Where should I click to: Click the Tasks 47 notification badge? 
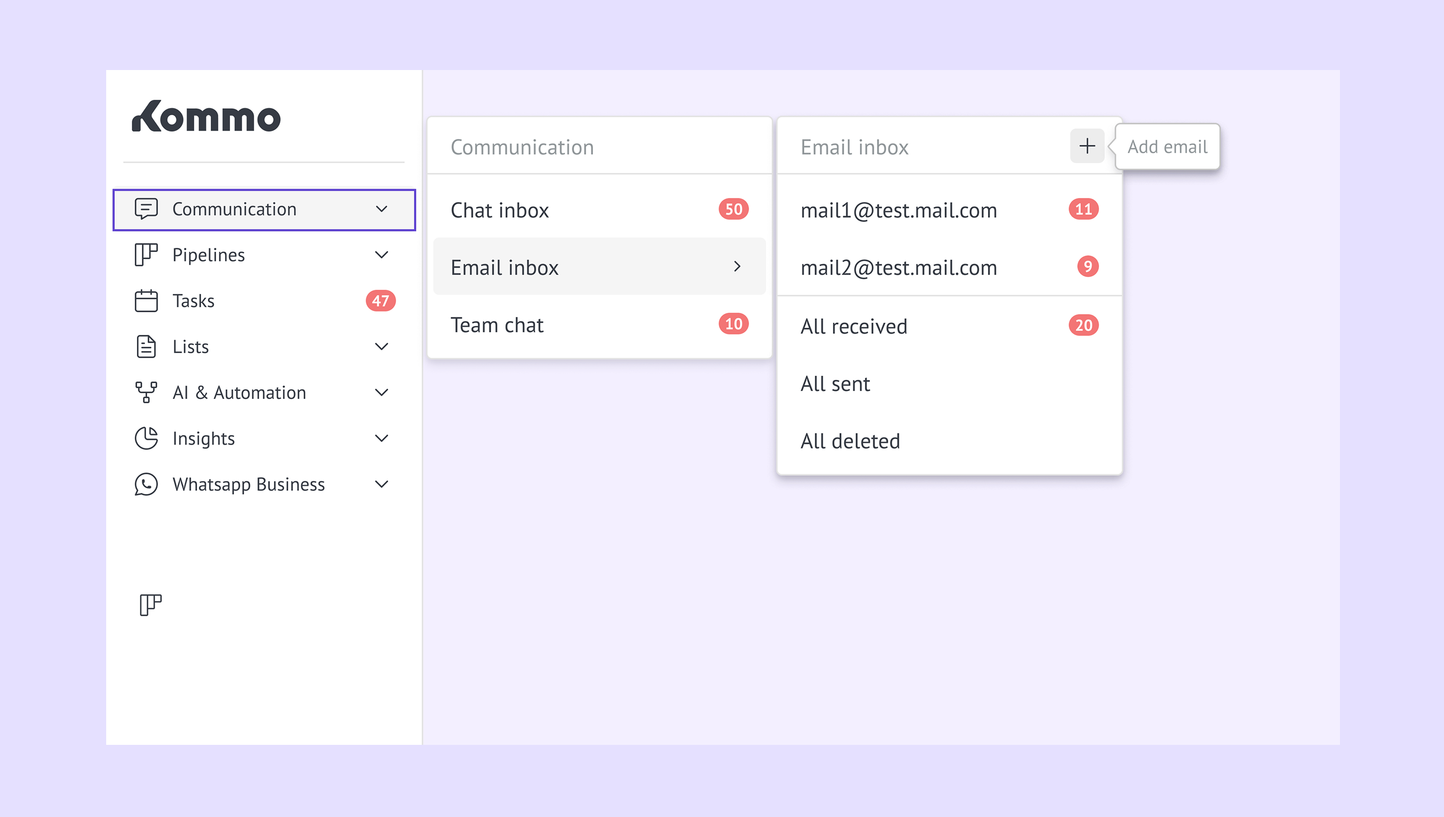point(381,301)
